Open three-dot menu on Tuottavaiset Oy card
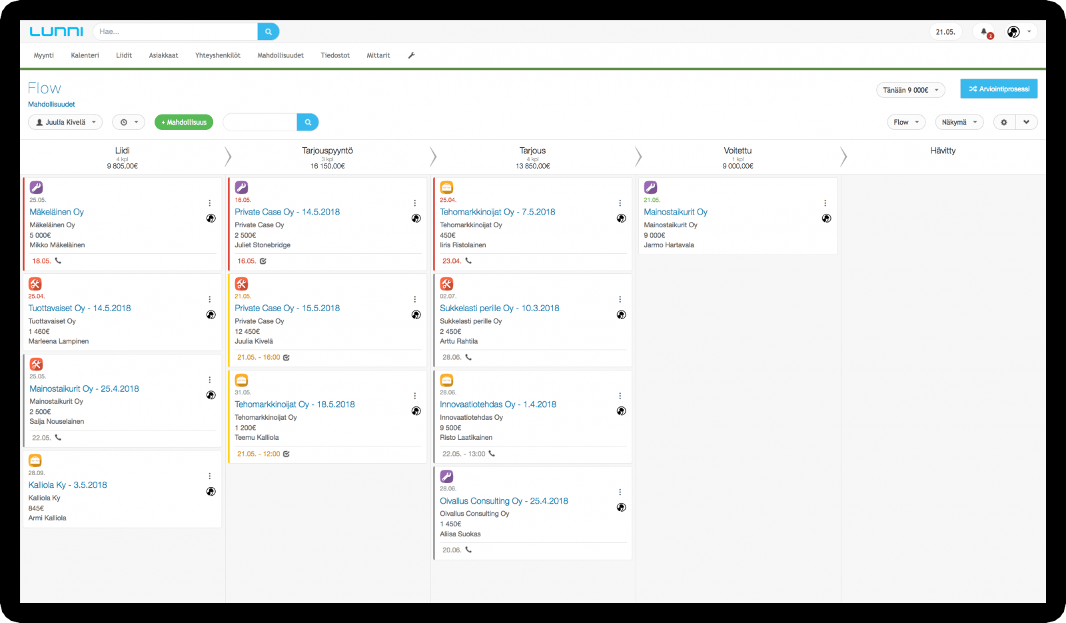Image resolution: width=1066 pixels, height=623 pixels. pos(209,299)
